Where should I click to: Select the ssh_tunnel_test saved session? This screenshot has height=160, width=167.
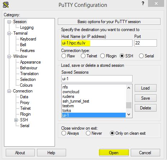tap(94, 101)
